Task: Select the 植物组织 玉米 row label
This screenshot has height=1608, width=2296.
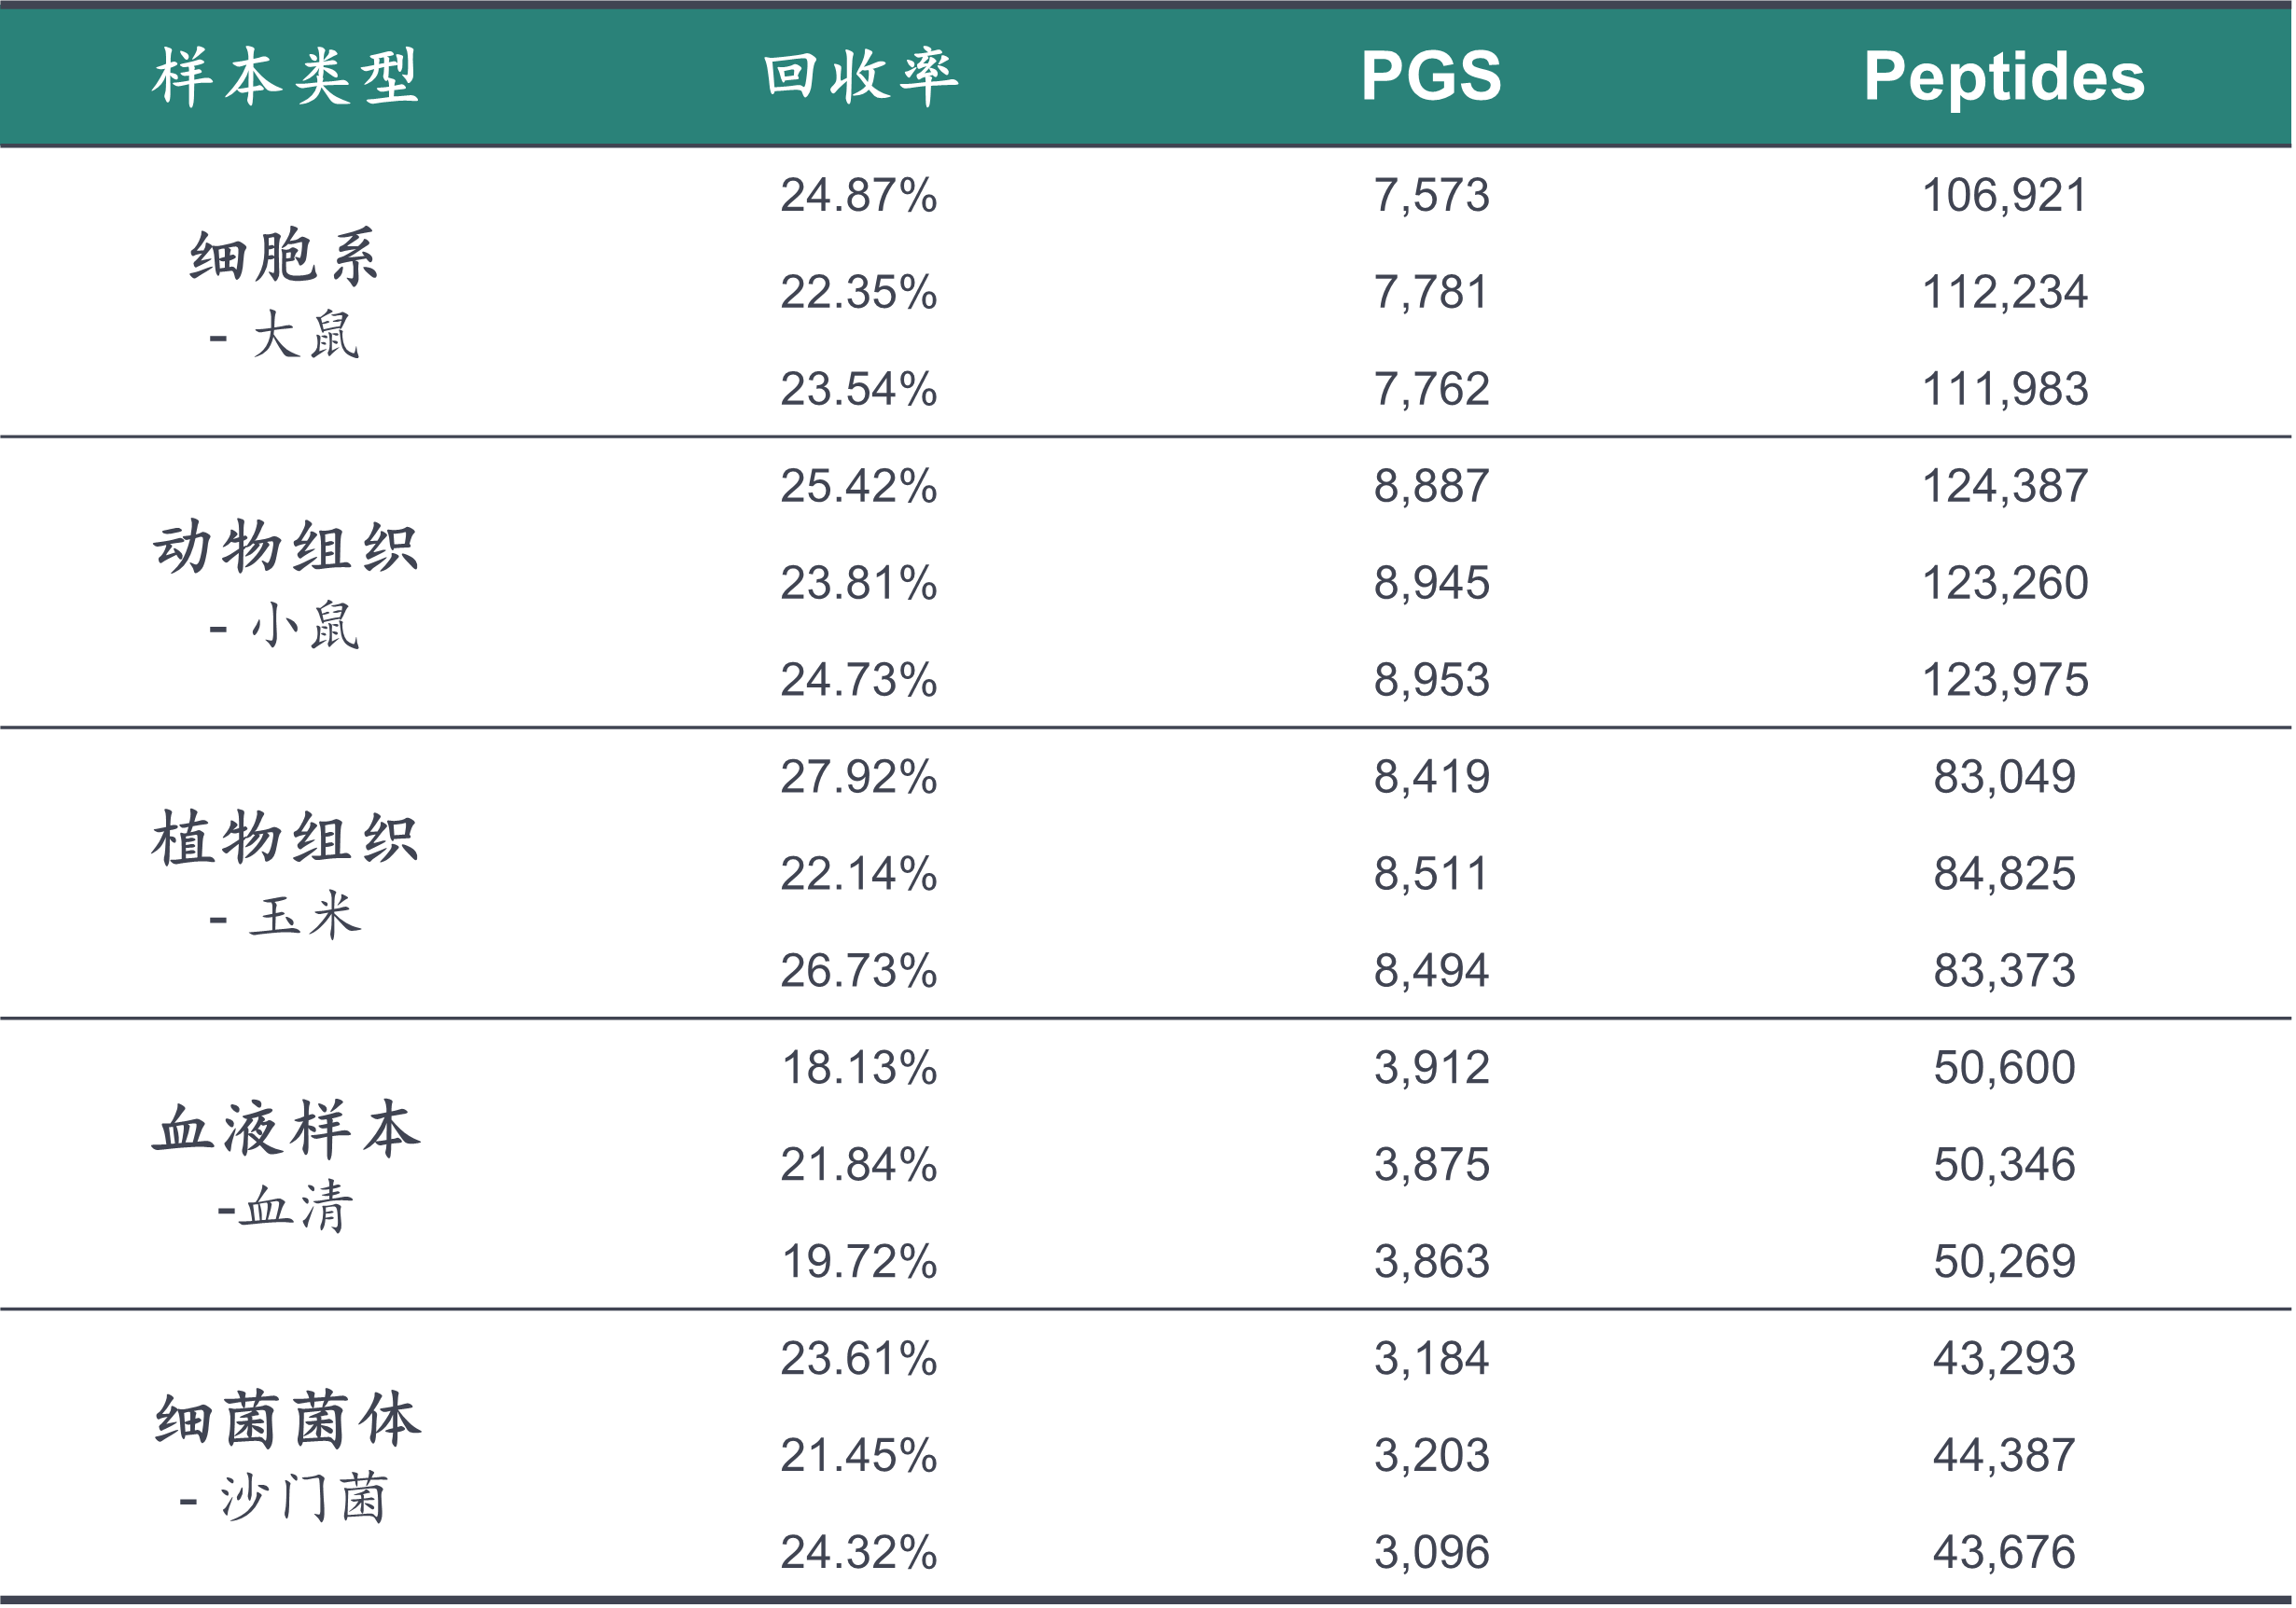Action: point(285,874)
